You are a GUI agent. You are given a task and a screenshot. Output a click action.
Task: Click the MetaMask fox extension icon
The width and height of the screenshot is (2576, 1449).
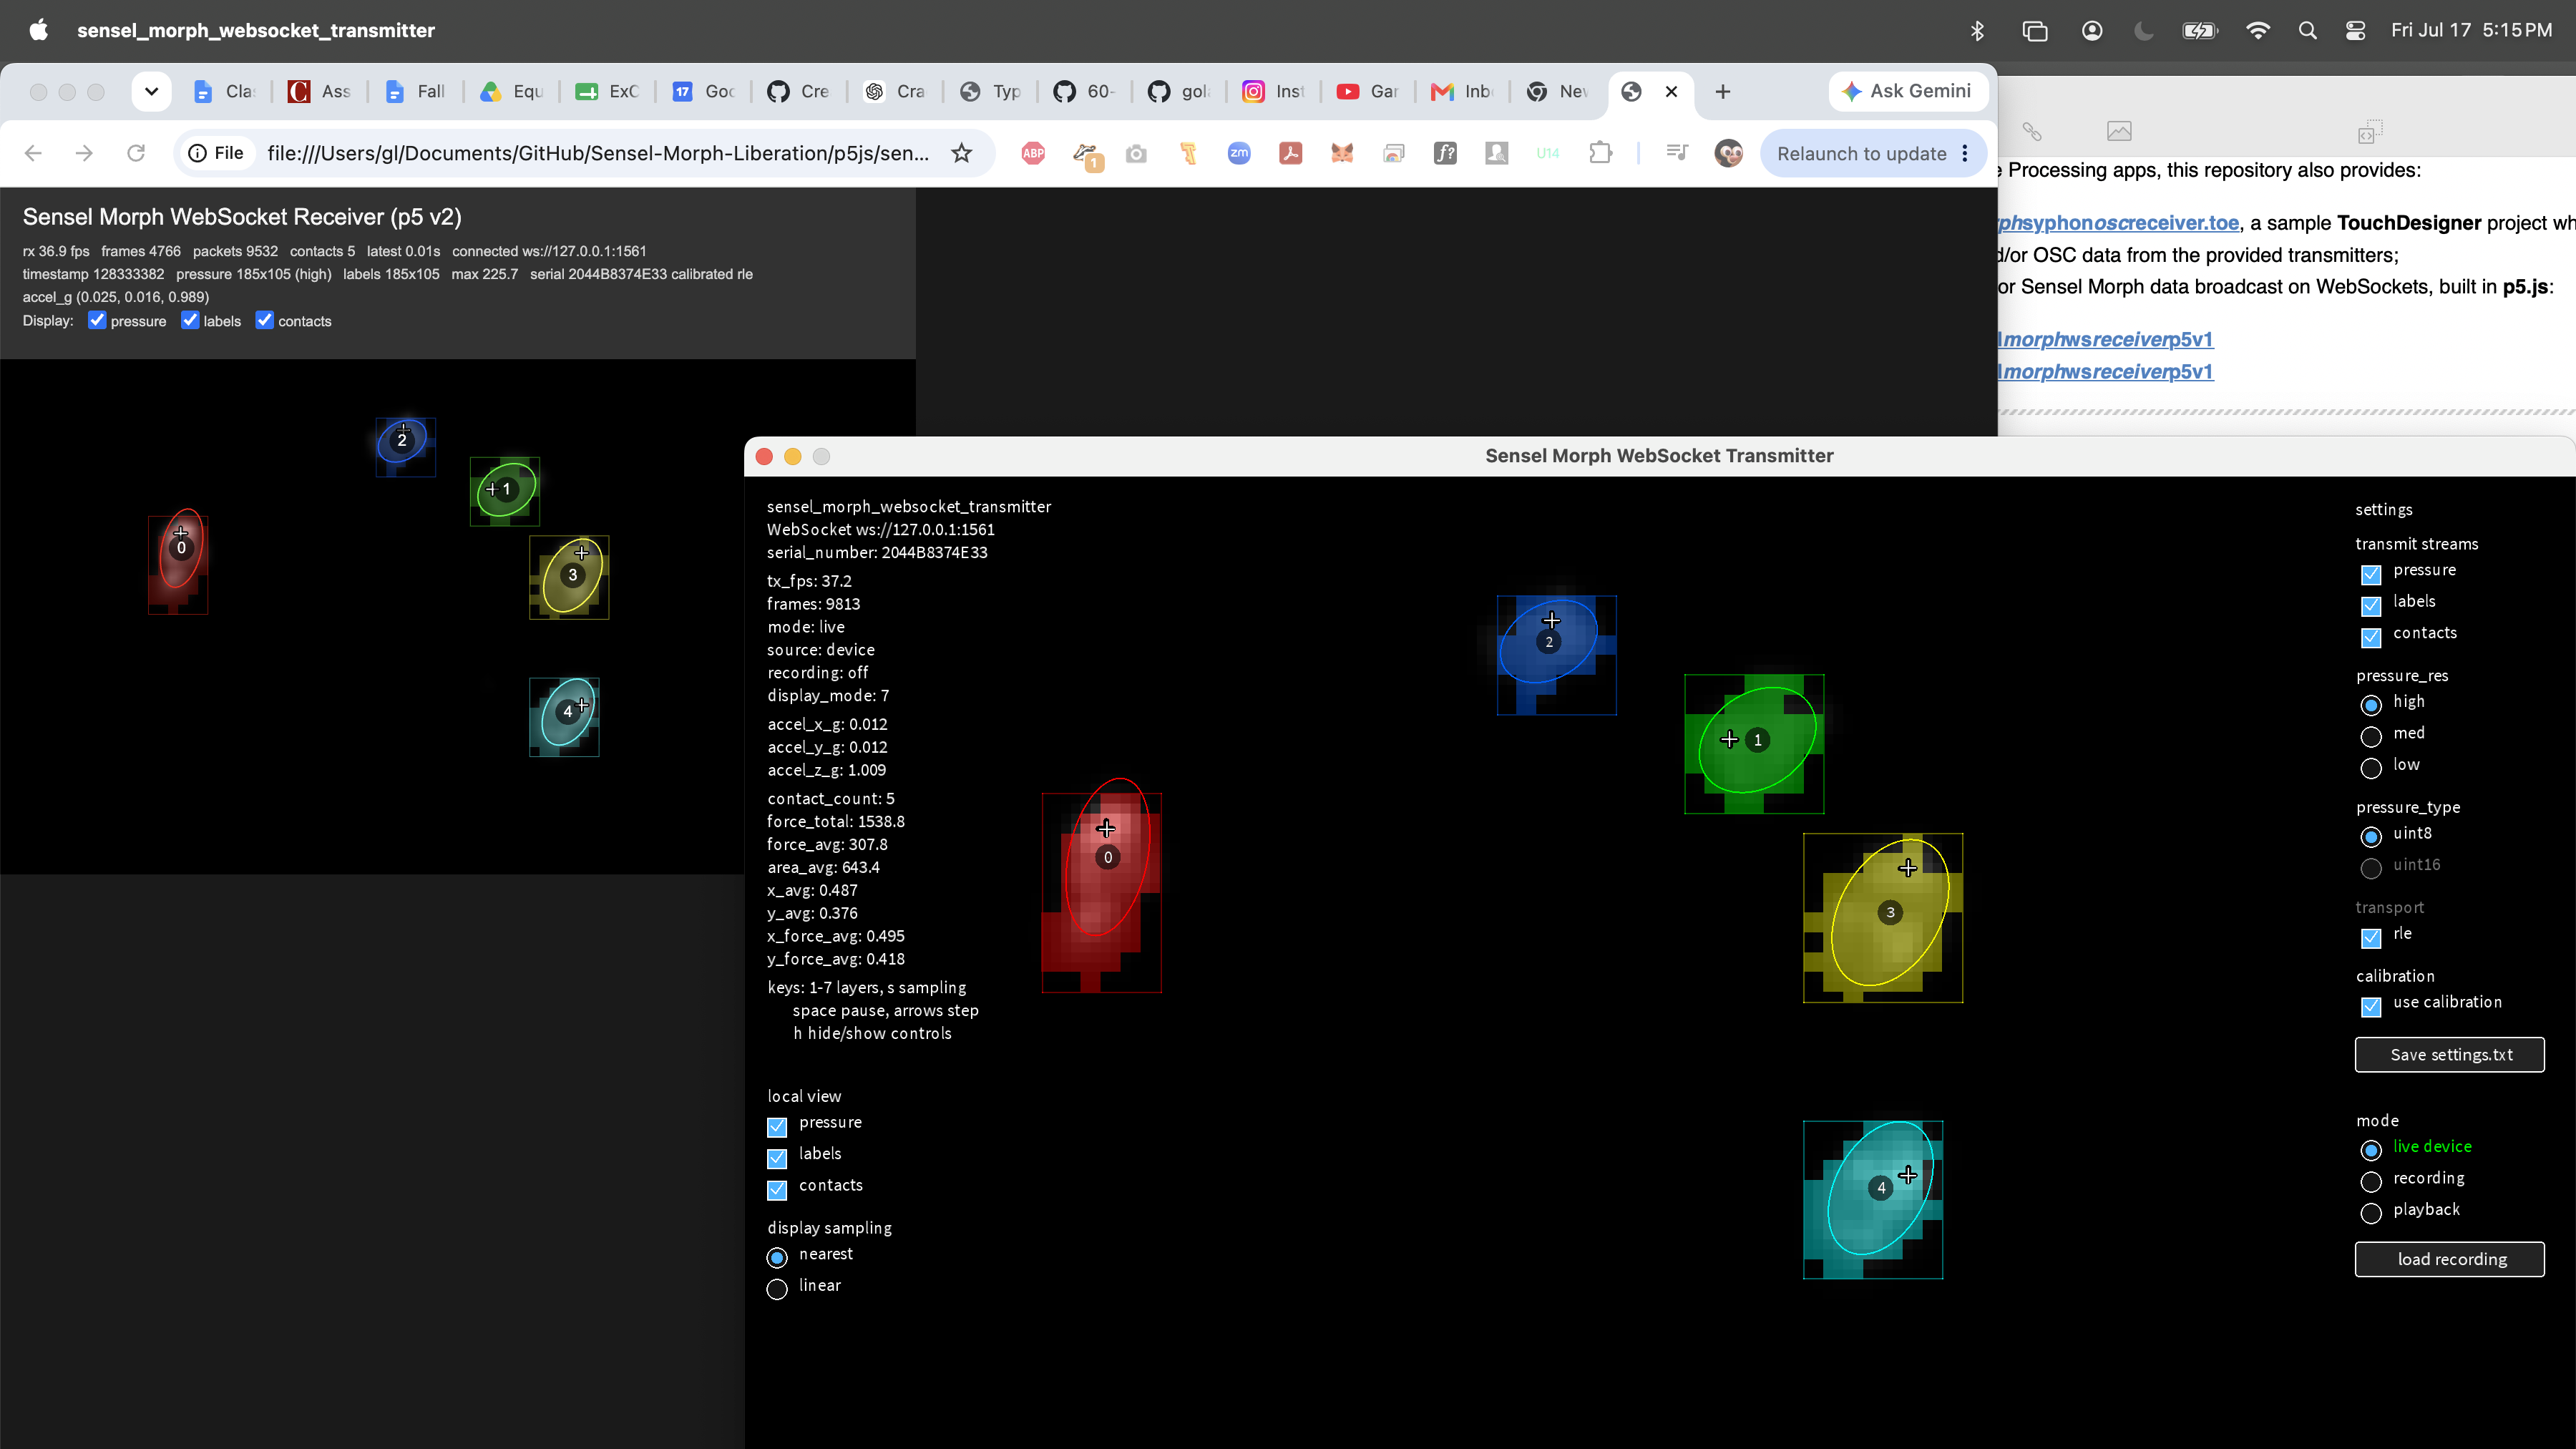[x=1342, y=153]
